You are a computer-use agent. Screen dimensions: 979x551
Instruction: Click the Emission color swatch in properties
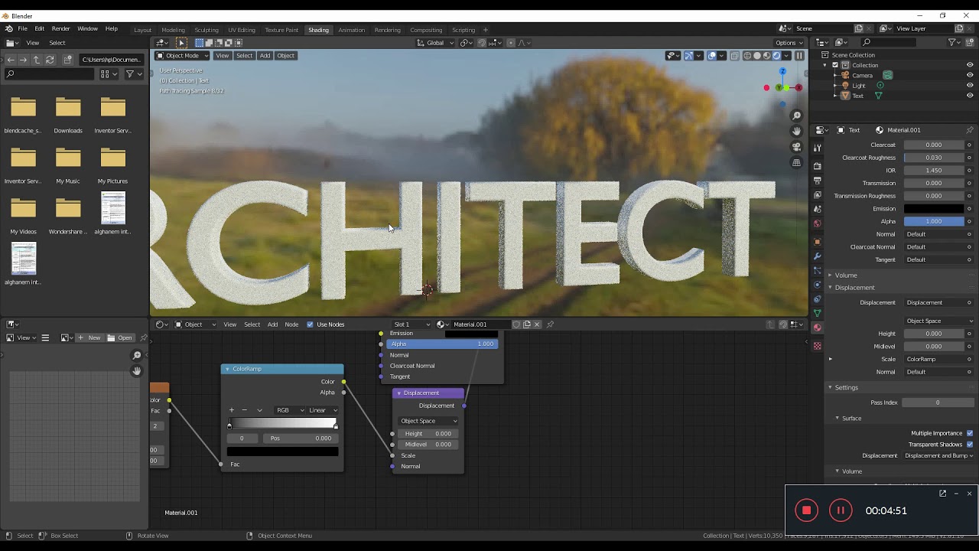(934, 208)
